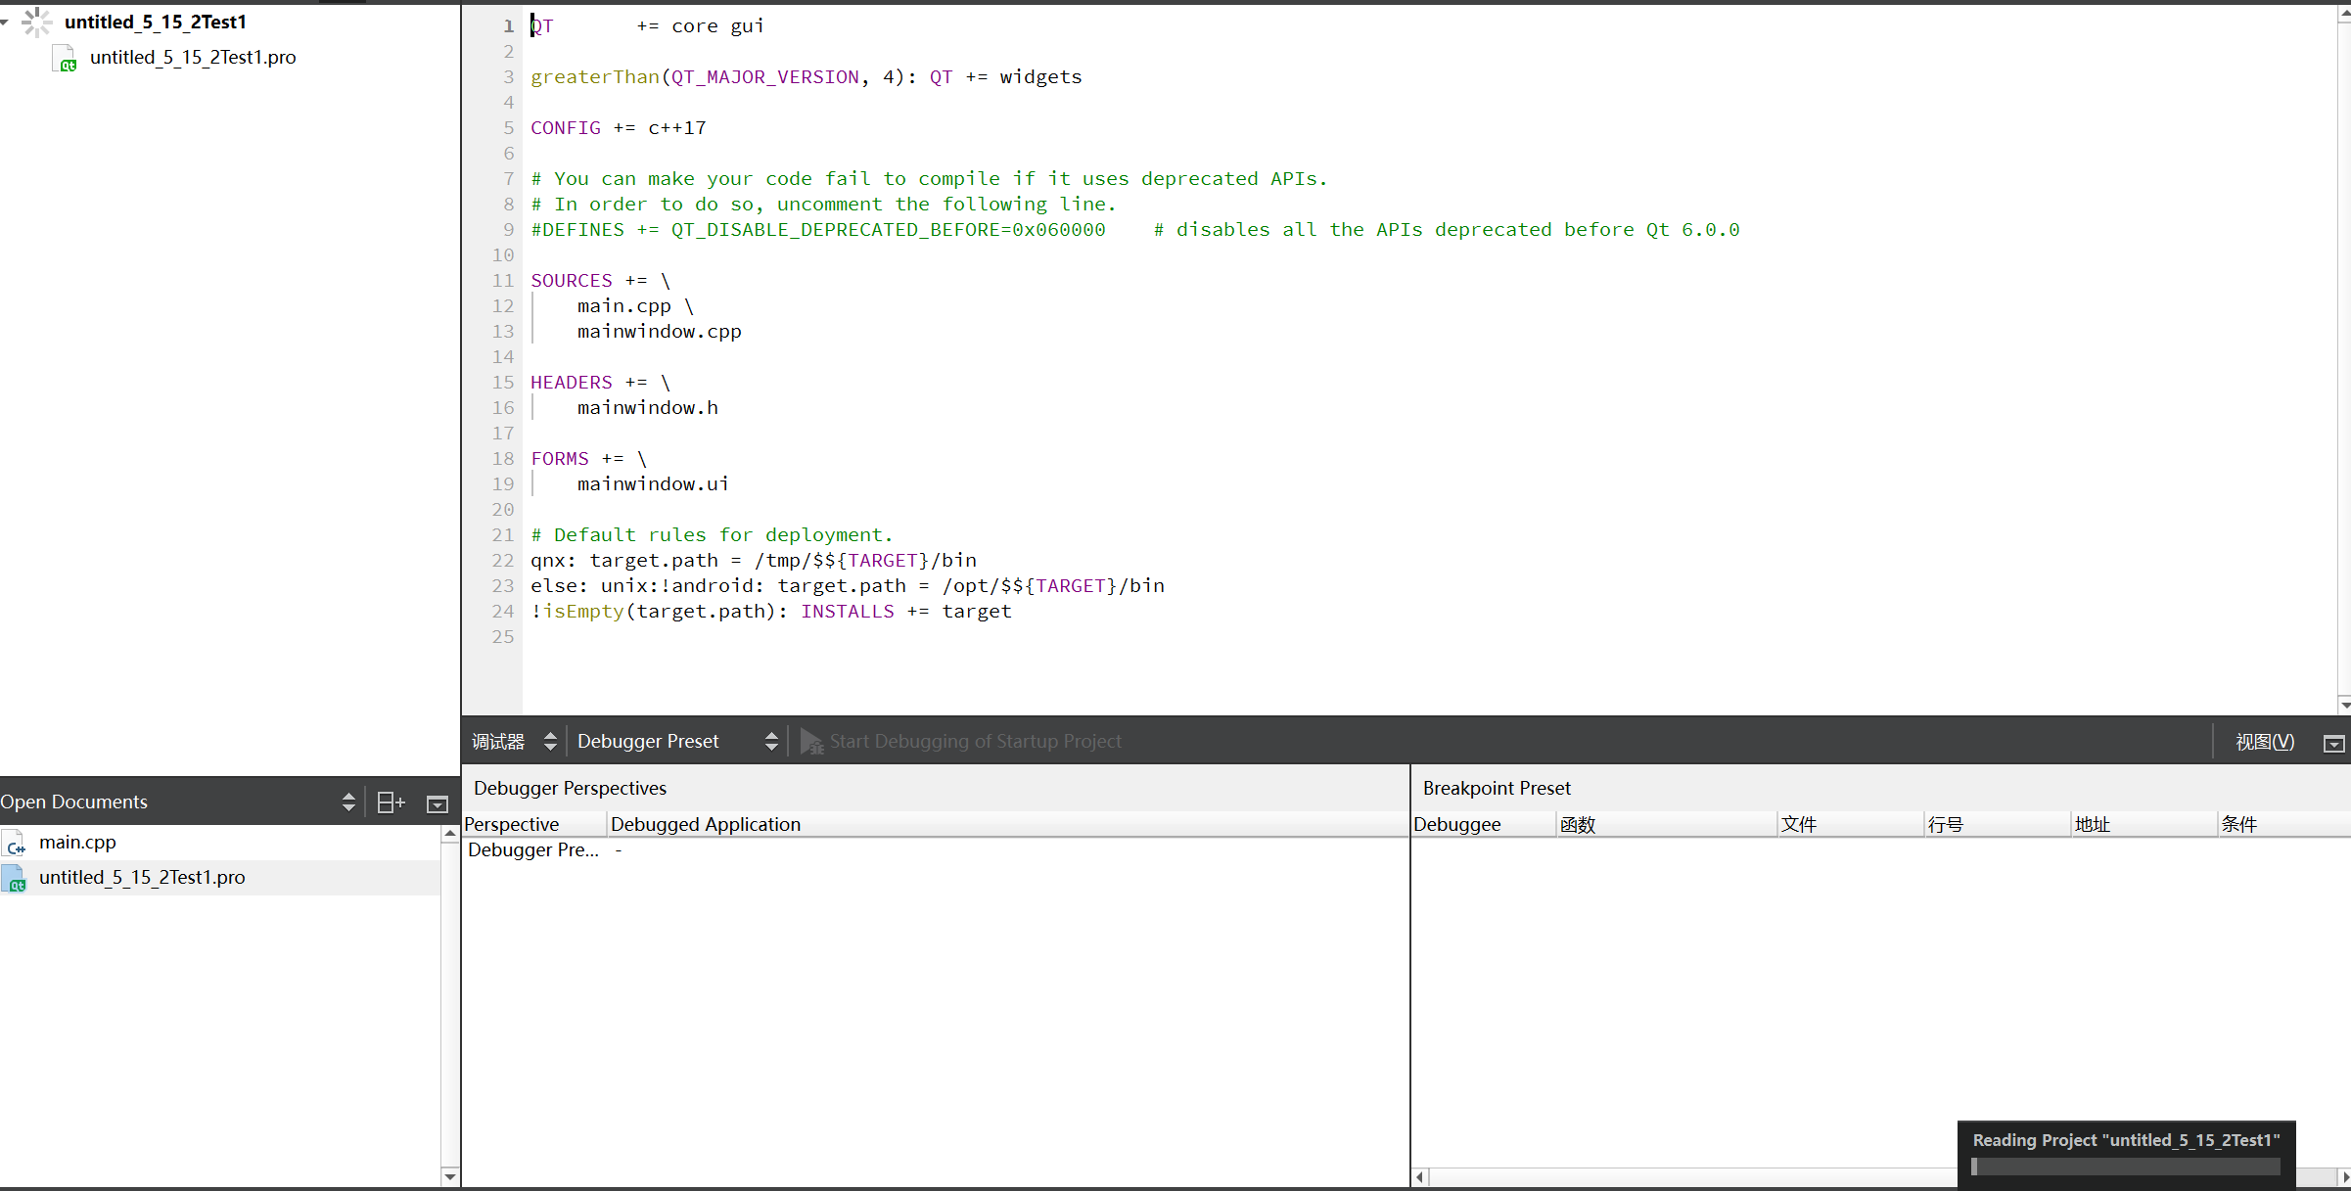
Task: Sort breakpoints by the 函数 column header
Action: click(x=1577, y=824)
